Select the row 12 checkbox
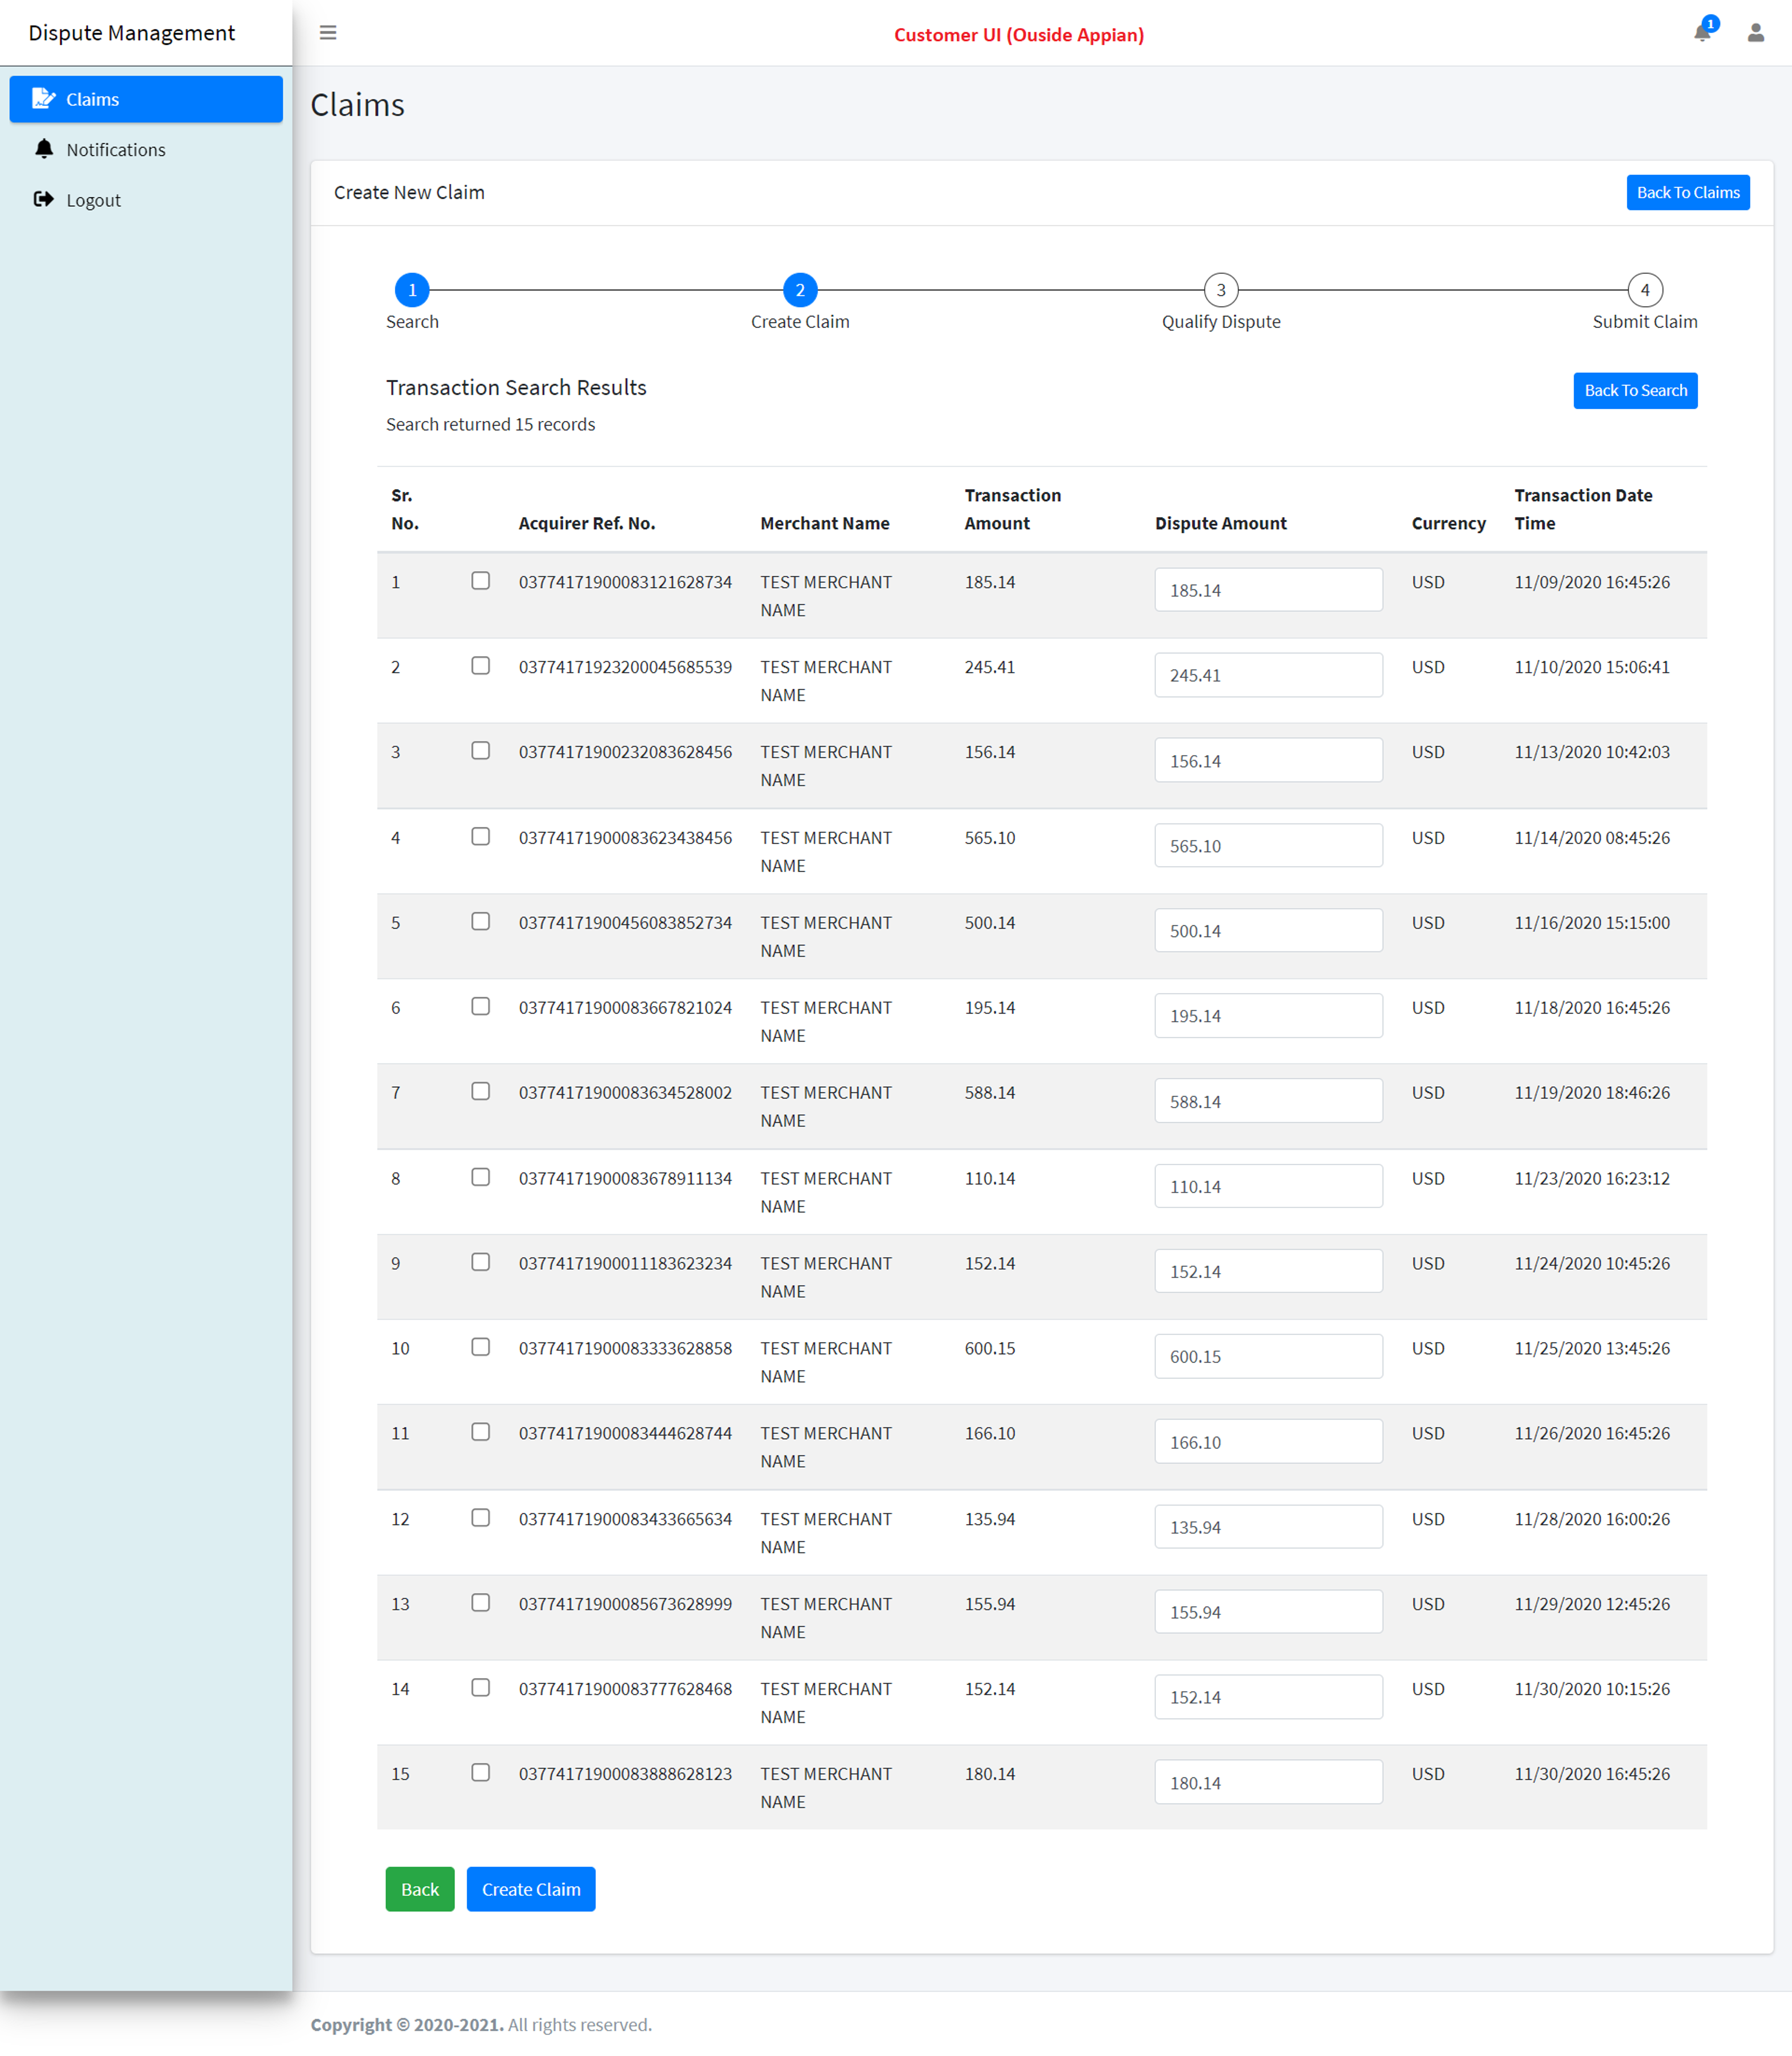Screen dimensions: 1792x2056 pos(481,1518)
